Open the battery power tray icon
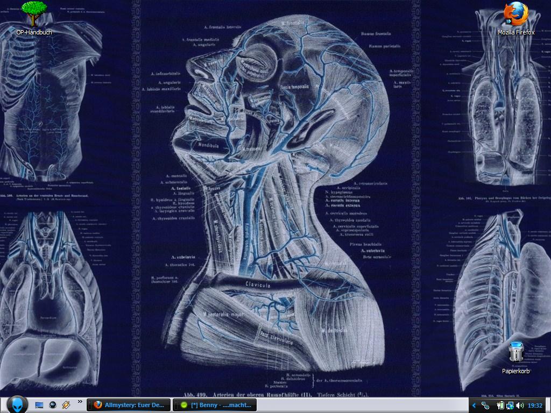Viewport: 551px width, 413px height. pyautogui.click(x=500, y=405)
